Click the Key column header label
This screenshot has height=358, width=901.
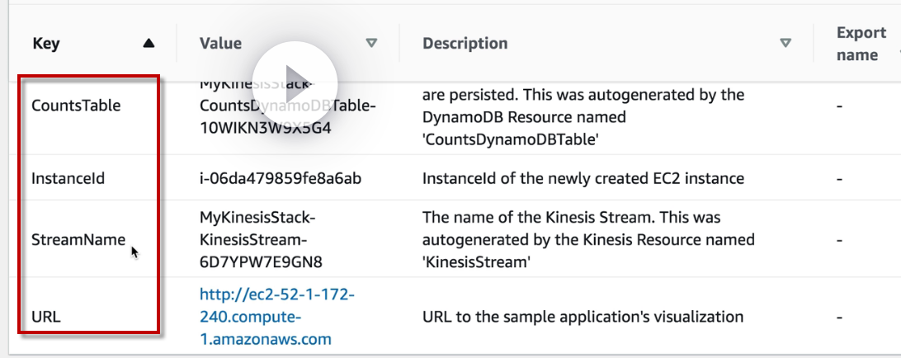pyautogui.click(x=45, y=44)
